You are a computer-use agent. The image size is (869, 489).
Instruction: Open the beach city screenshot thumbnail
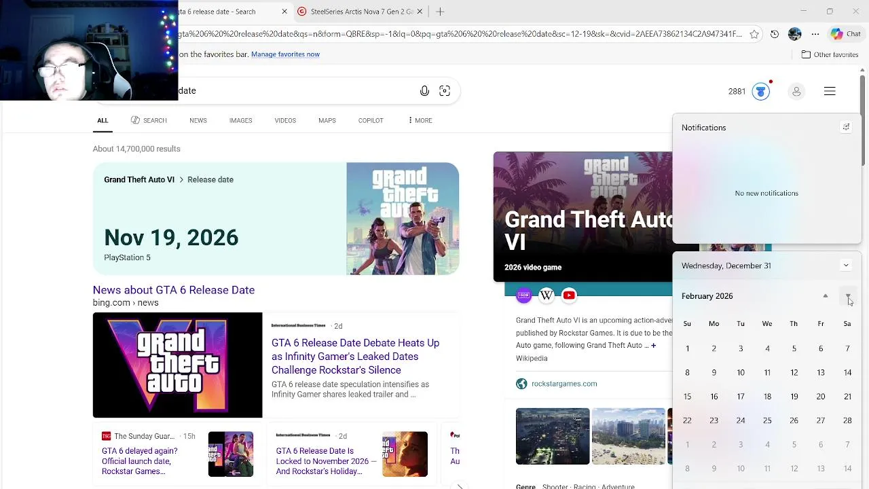(x=629, y=436)
